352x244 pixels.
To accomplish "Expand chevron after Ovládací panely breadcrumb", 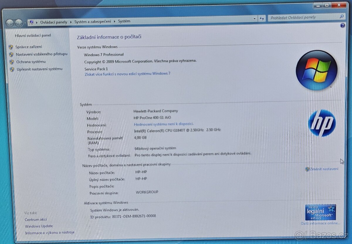I will pyautogui.click(x=71, y=22).
